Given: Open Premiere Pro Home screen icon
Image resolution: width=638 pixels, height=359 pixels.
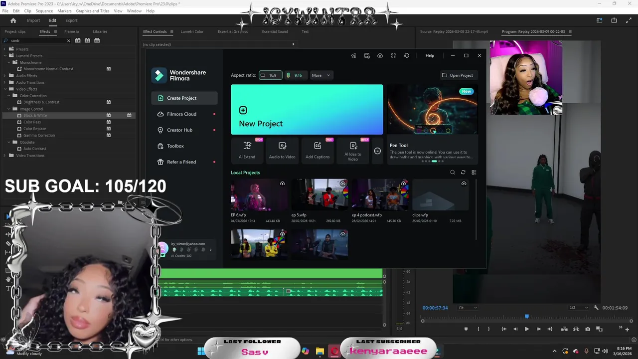Looking at the screenshot, I should [13, 20].
